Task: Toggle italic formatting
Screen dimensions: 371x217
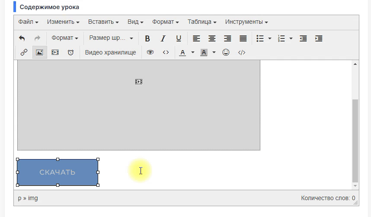Action: [x=163, y=38]
